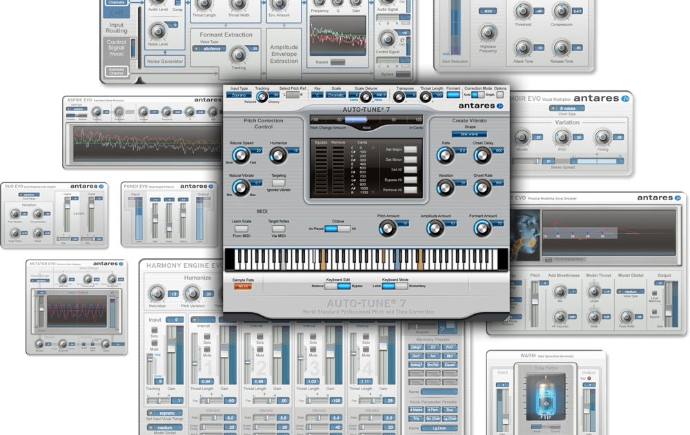Click the Threshold knob in the top-right plugin
Image resolution: width=690 pixels, height=435 pixels.
(x=523, y=11)
